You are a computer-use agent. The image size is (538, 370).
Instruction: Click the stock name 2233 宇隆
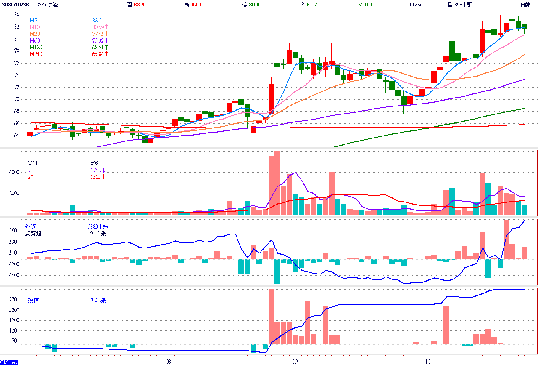(47, 5)
